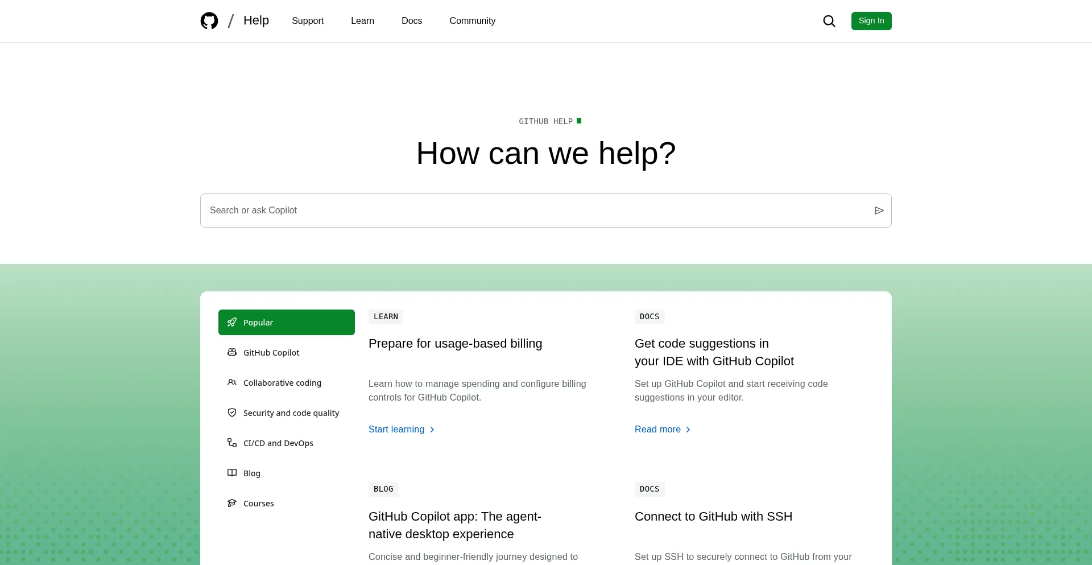Click the chevron next to Start learning
1092x565 pixels.
432,430
